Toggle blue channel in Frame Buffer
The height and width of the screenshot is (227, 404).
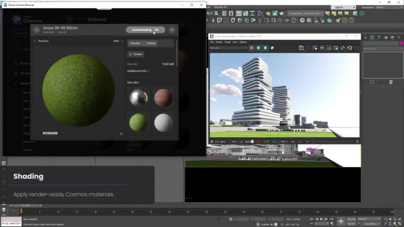[265, 48]
